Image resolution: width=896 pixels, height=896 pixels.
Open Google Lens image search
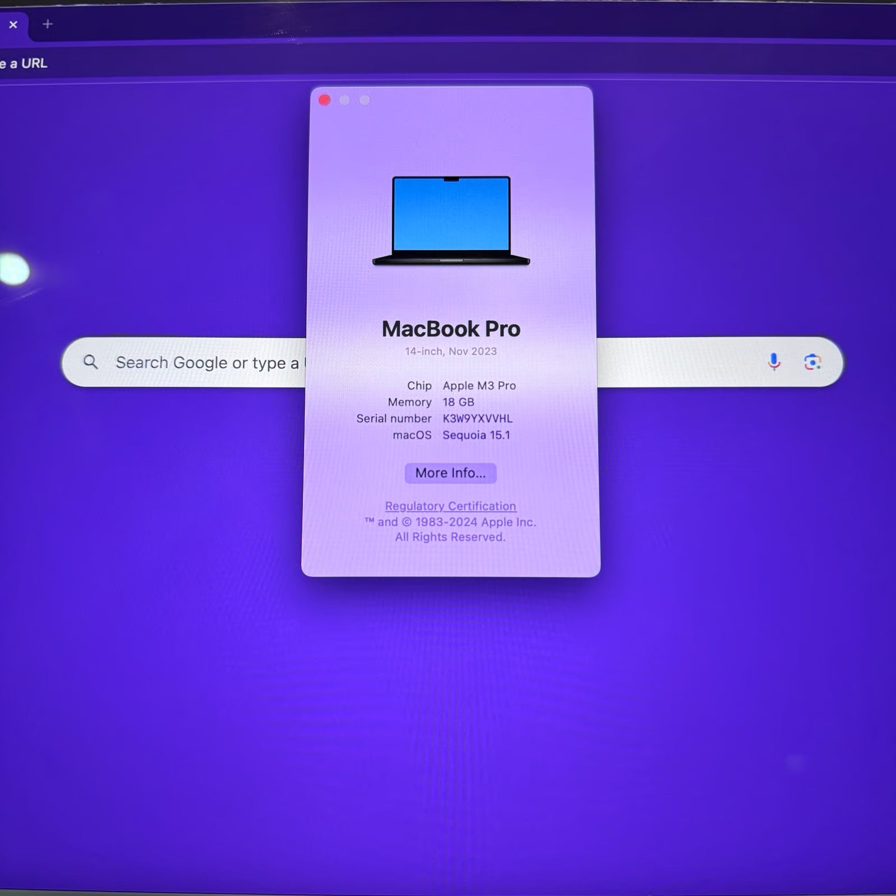pos(812,362)
